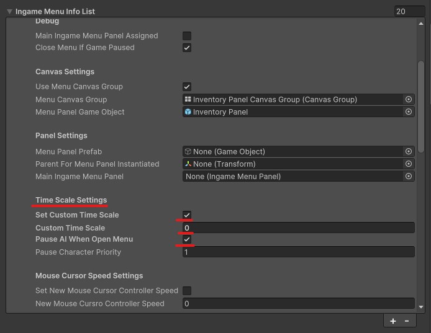Uncheck Pause AI When Open Menu

point(187,239)
